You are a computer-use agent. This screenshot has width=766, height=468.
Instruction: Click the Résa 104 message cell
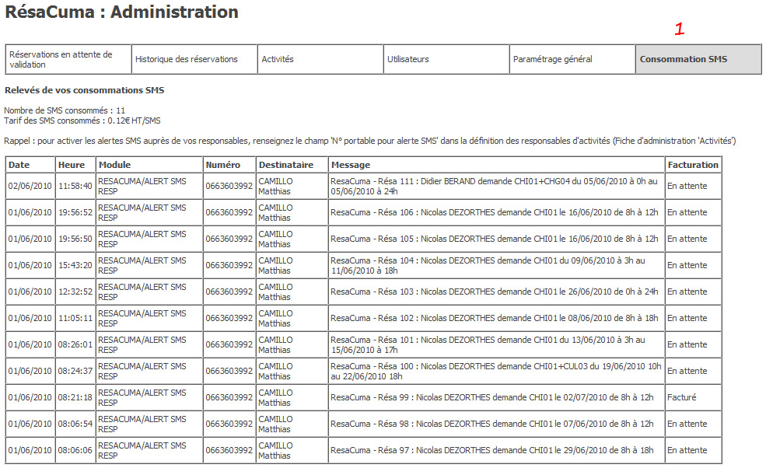(x=496, y=265)
